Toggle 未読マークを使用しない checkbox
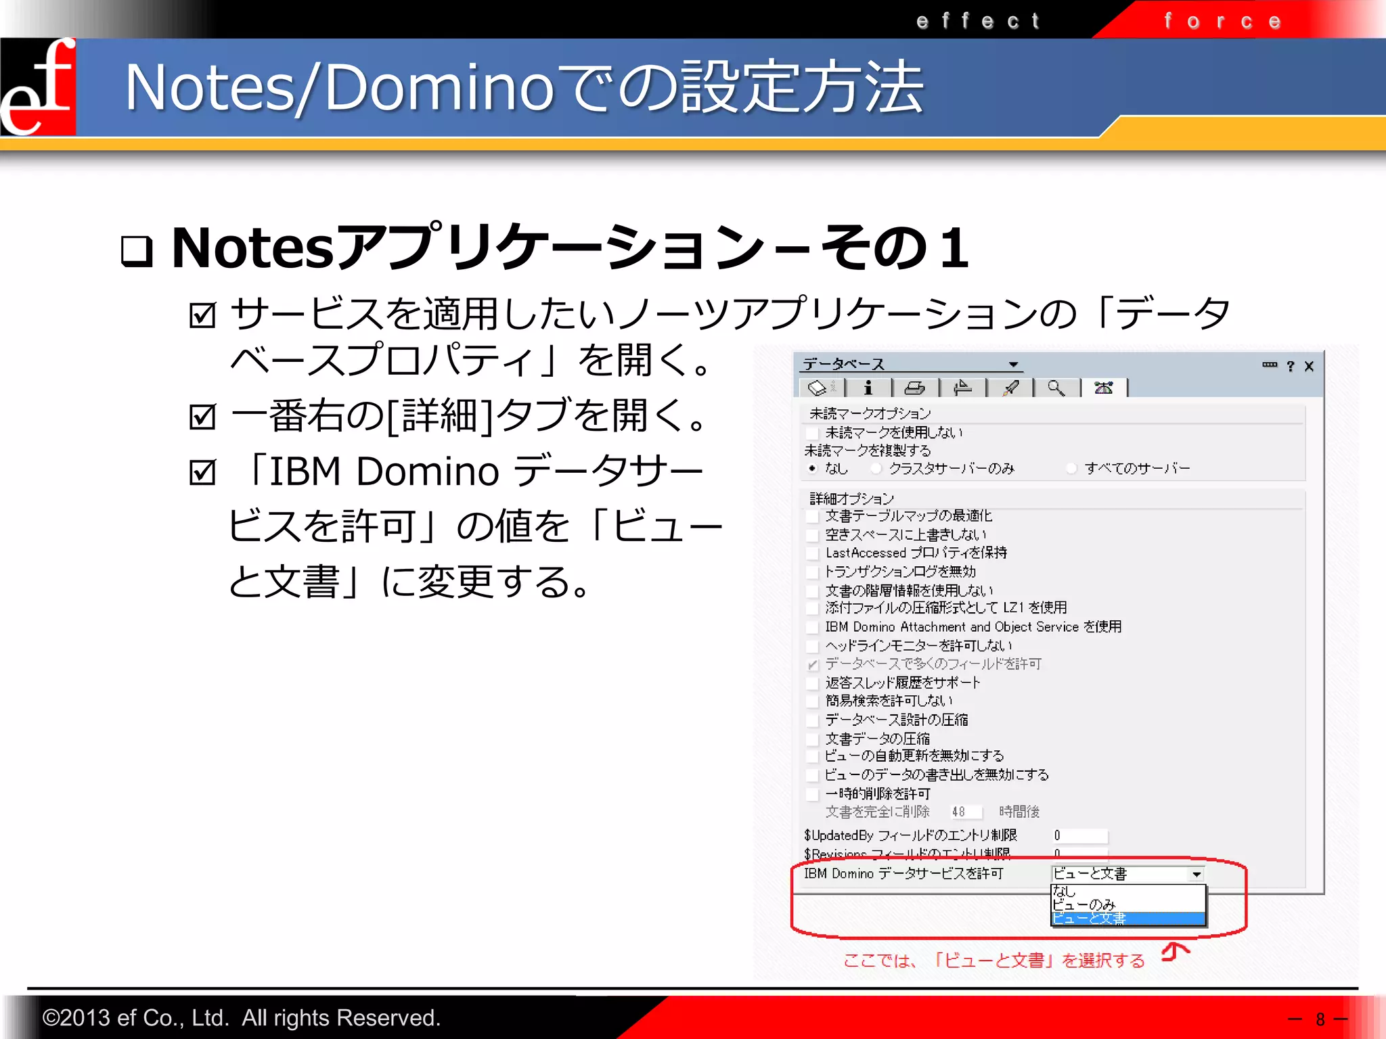1386x1039 pixels. [813, 432]
